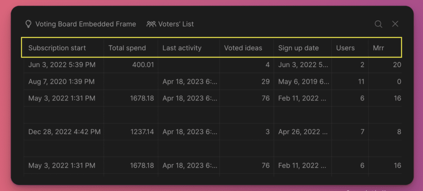Click the 400.01 total spend cell
The image size is (423, 191).
click(131, 65)
